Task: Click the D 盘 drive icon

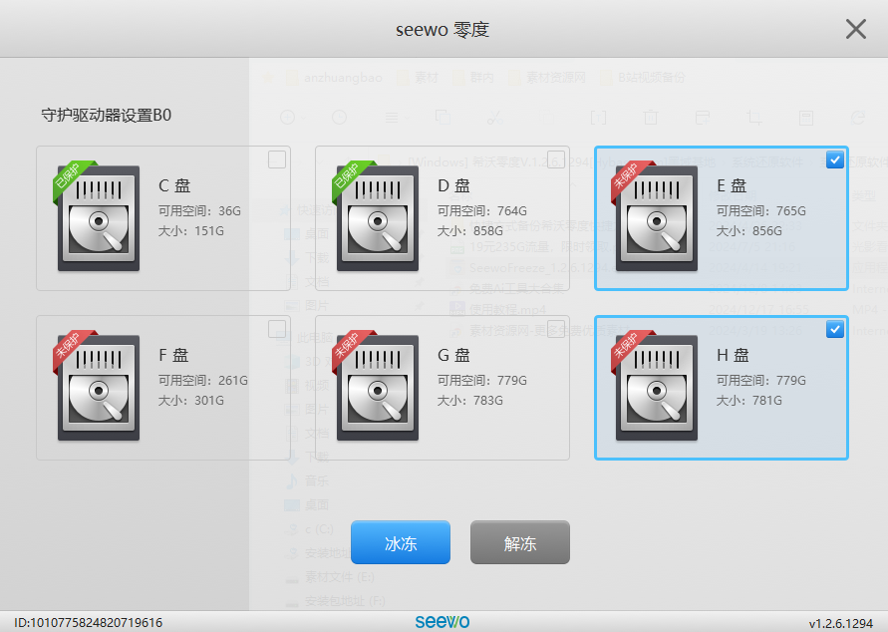Action: tap(376, 217)
